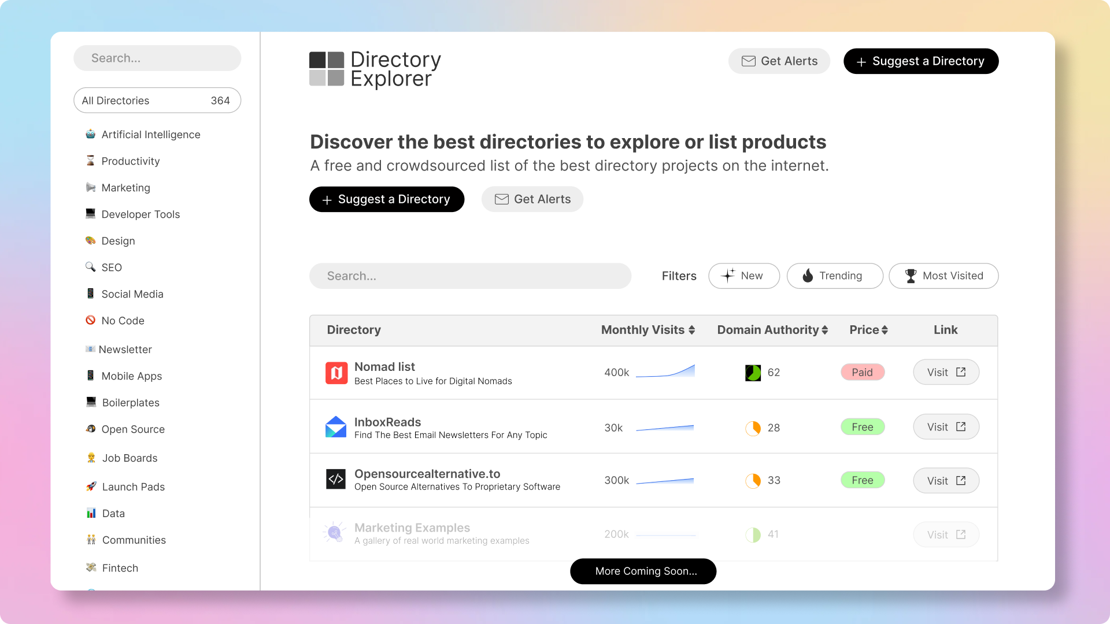Focus the directory table Search field
Viewport: 1110px width, 624px height.
click(x=470, y=276)
